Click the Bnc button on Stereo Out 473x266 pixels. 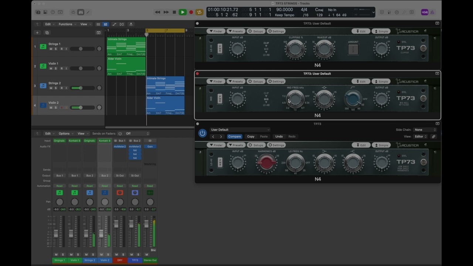click(x=153, y=250)
